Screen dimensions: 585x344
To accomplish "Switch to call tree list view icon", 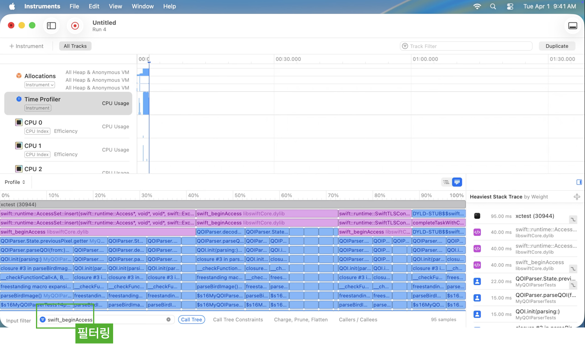I will [x=446, y=182].
